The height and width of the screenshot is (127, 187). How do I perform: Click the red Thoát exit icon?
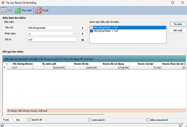click(38, 11)
